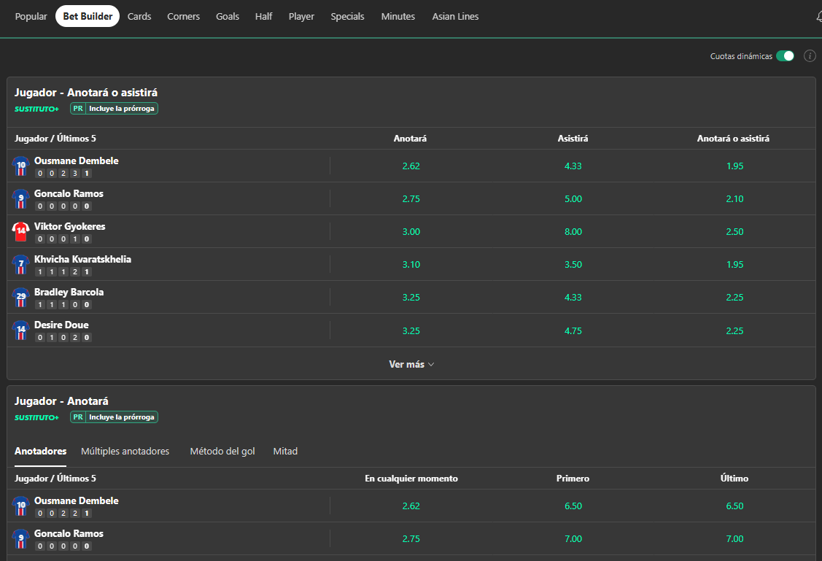Select Barcola Anotará odds 3.25
Image resolution: width=822 pixels, height=561 pixels.
[x=411, y=297]
